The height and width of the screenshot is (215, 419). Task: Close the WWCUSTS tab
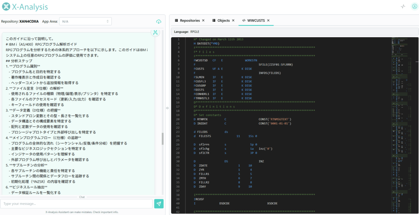point(268,20)
